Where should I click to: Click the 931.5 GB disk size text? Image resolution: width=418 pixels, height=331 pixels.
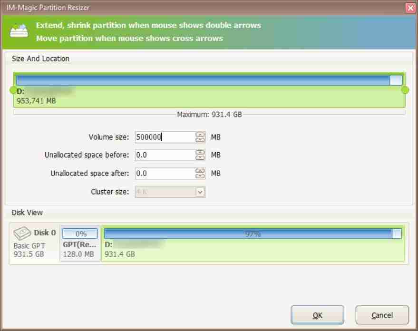29,254
